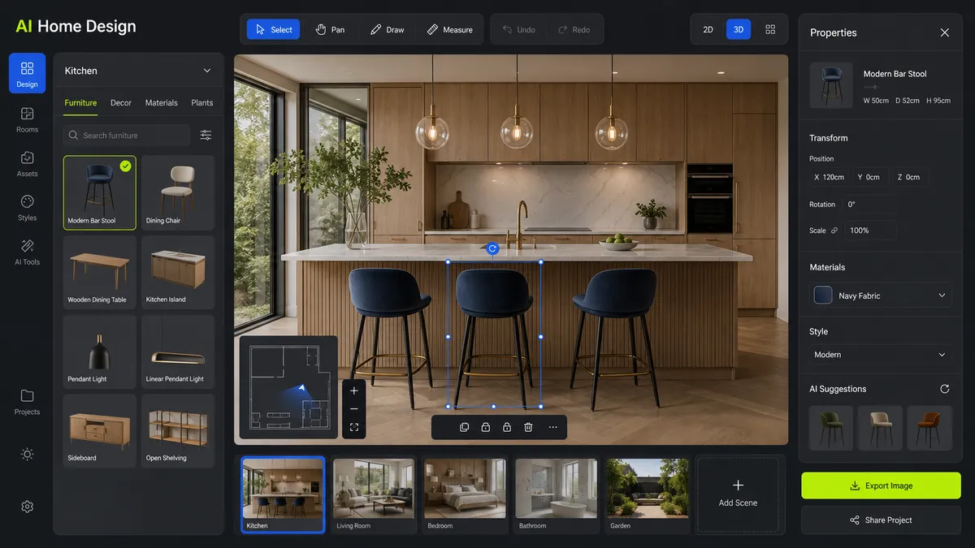Open the Kitchen scene thumbnail
The width and height of the screenshot is (975, 548).
pyautogui.click(x=284, y=494)
